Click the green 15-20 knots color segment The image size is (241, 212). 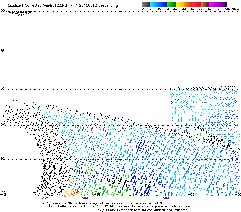[x=171, y=4]
